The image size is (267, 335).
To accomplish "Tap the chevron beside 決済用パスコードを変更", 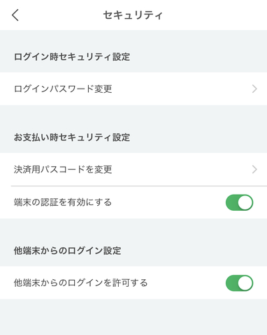I will pyautogui.click(x=254, y=170).
